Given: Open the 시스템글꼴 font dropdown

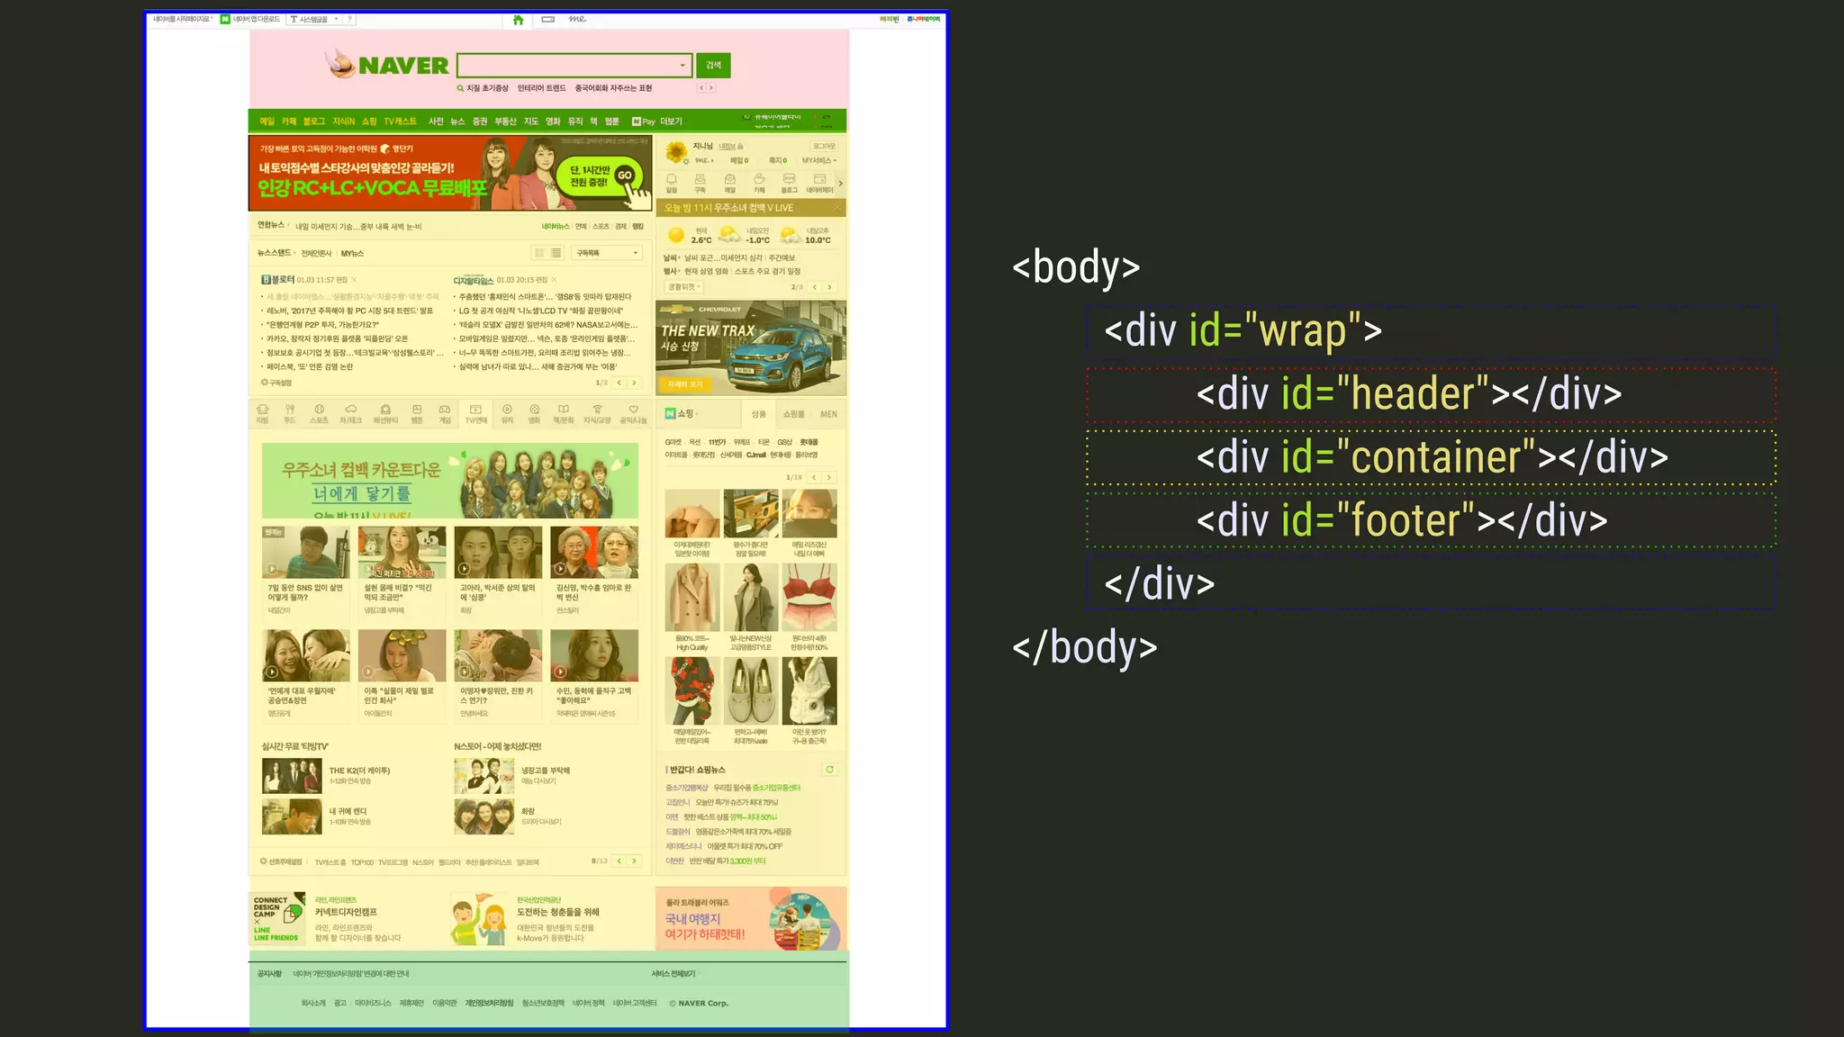Looking at the screenshot, I should (314, 19).
